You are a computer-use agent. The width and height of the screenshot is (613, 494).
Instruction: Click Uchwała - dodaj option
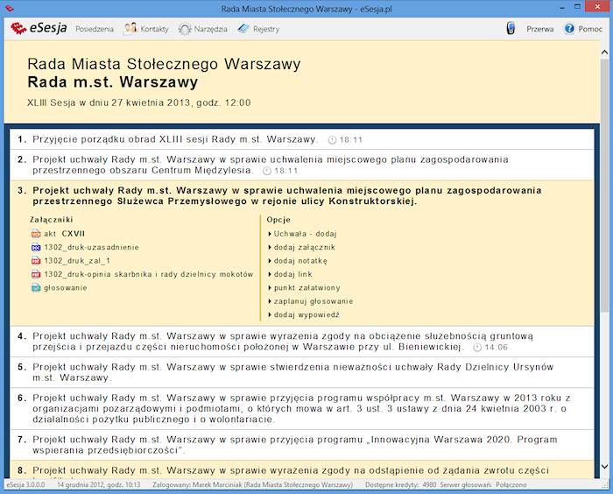coord(305,234)
